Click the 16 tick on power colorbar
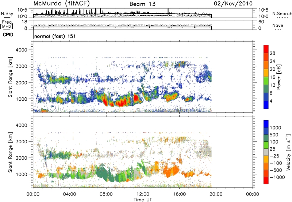 [272, 77]
